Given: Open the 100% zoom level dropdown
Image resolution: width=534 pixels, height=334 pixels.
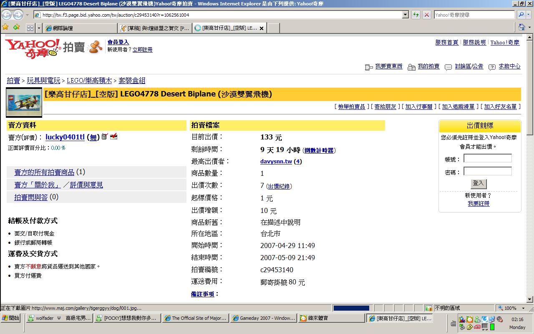Looking at the screenshot, I should point(523,308).
